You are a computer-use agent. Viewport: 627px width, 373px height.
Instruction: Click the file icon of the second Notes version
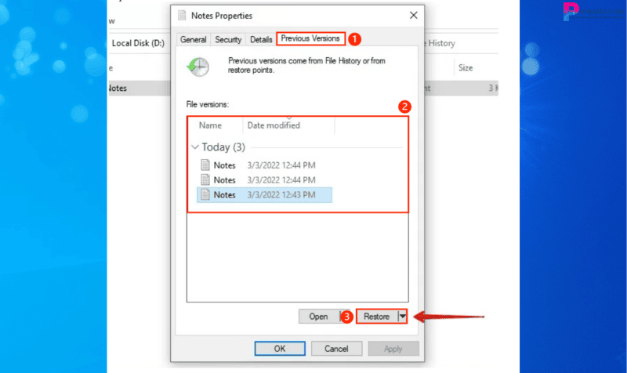[x=205, y=180]
